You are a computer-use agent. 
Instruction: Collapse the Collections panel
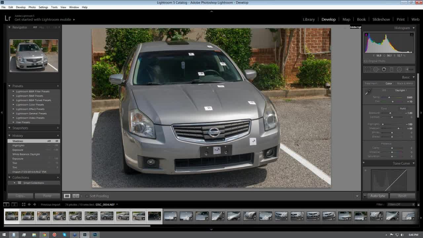pyautogui.click(x=9, y=178)
